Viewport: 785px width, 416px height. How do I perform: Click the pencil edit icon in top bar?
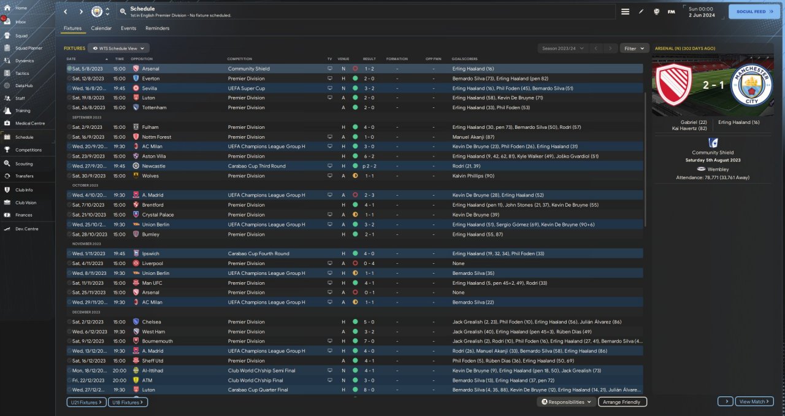[x=641, y=12]
